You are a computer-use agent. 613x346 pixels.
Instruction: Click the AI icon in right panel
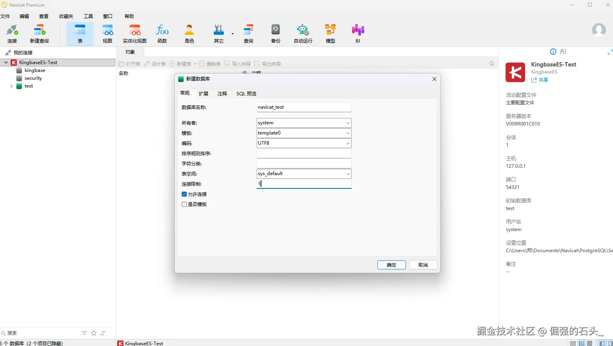pos(563,52)
